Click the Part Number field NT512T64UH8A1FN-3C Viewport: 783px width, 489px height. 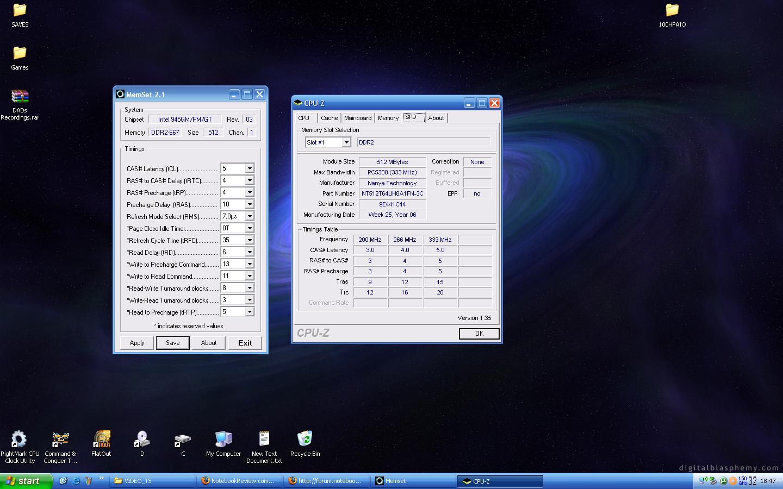coord(392,193)
